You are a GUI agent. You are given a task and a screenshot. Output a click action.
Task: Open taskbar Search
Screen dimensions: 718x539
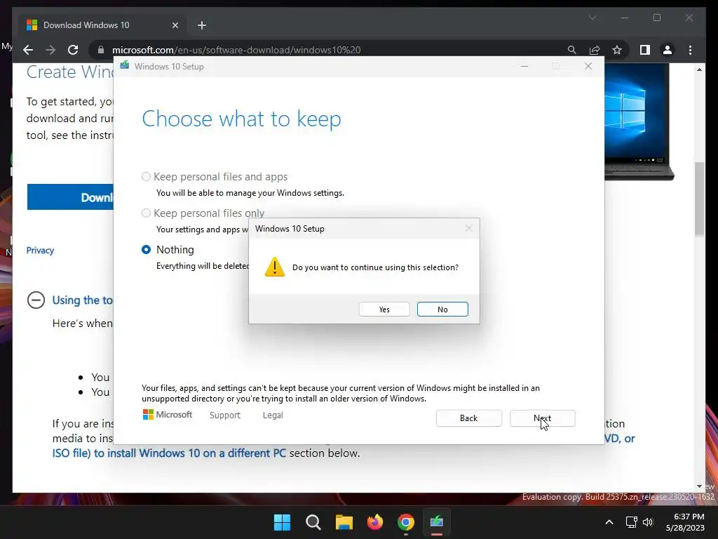[313, 522]
